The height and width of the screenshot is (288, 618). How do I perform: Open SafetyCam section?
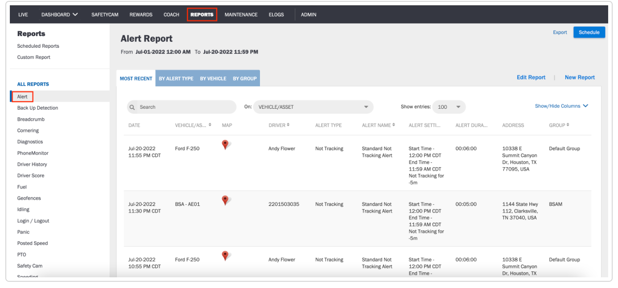click(105, 15)
